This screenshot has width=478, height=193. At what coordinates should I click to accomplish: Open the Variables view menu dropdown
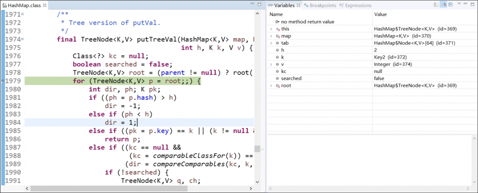click(x=459, y=4)
